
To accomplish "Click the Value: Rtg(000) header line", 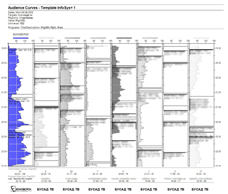I will coord(16,20).
